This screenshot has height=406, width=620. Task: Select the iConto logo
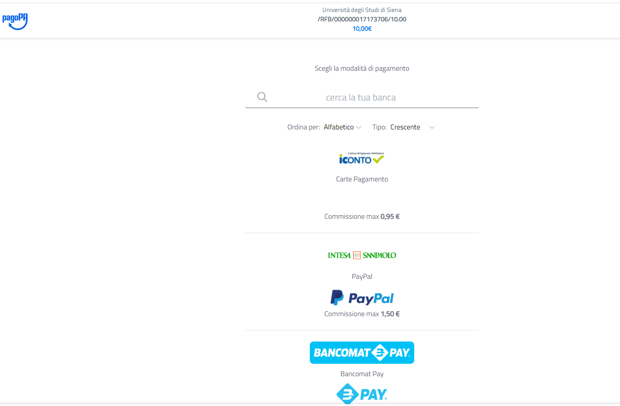[x=362, y=158]
